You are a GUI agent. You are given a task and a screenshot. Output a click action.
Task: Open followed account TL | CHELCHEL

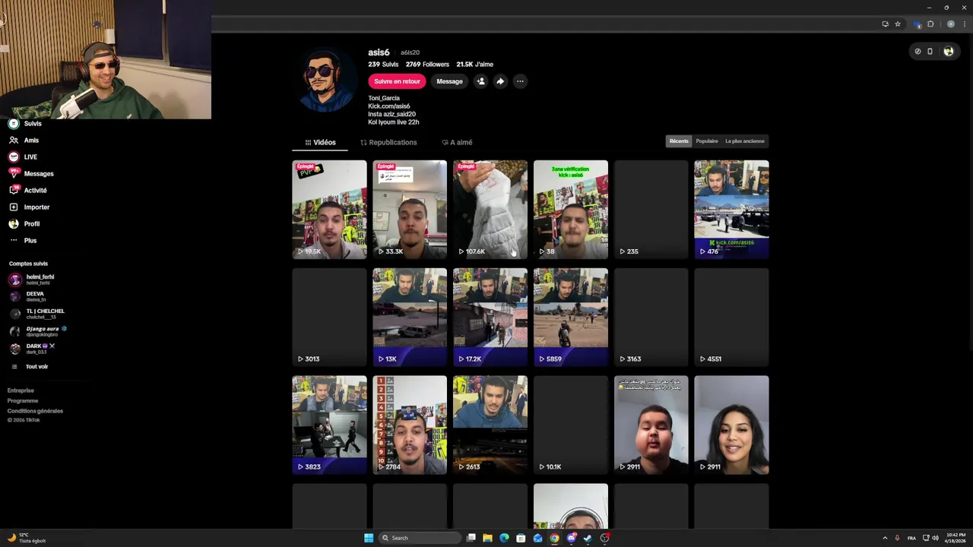coord(37,314)
